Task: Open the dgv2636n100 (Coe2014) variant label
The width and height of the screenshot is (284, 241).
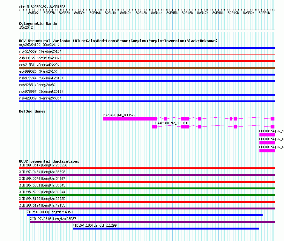Action: (39, 45)
